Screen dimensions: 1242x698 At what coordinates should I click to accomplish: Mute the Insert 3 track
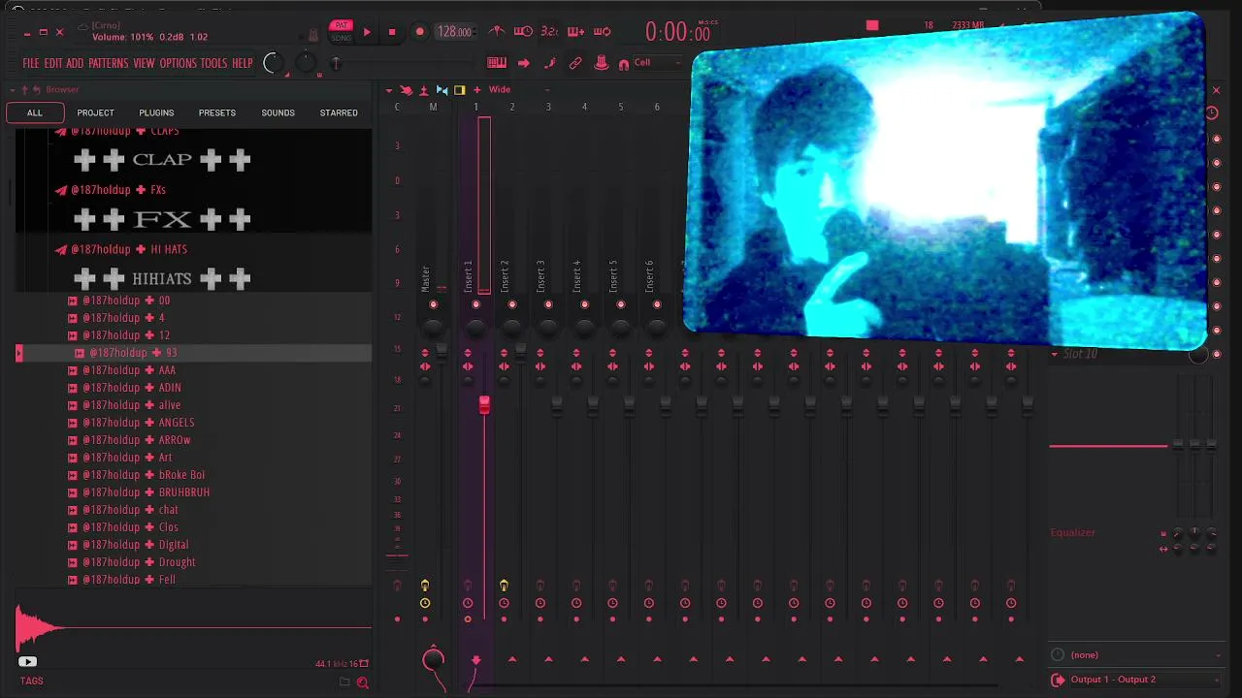548,304
